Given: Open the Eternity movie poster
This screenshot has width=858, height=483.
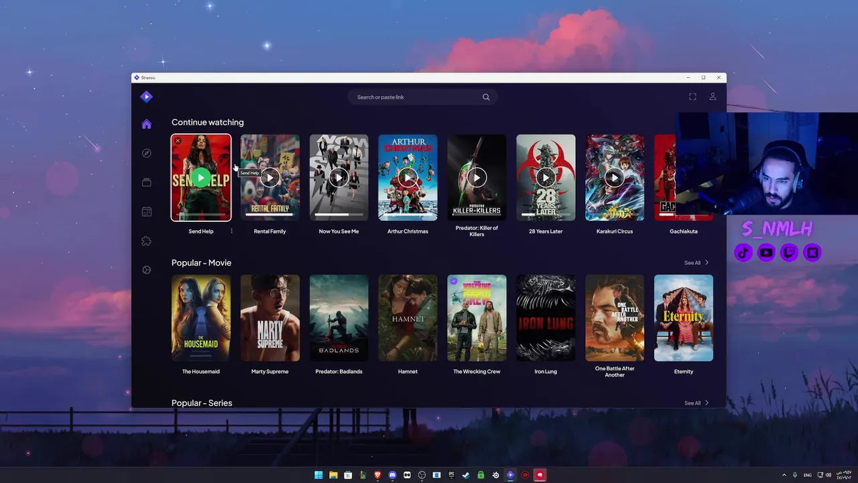Looking at the screenshot, I should coord(684,318).
